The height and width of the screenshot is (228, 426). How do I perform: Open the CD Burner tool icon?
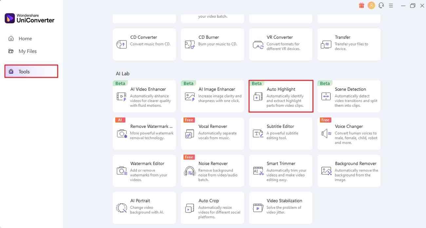coord(190,44)
